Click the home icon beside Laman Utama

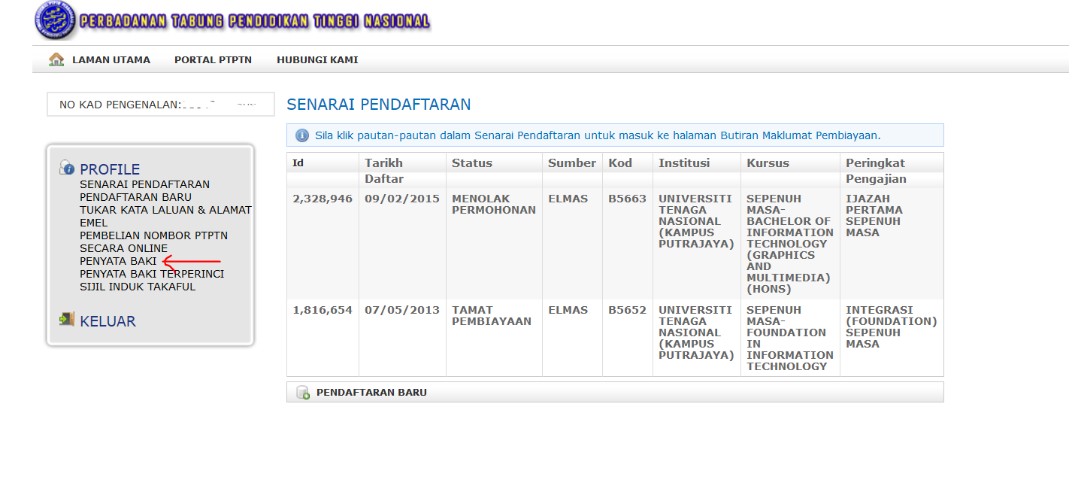tap(56, 59)
